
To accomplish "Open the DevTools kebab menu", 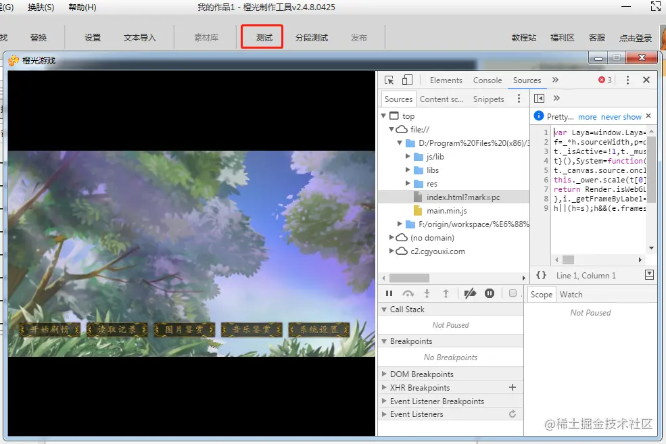I will pos(627,80).
